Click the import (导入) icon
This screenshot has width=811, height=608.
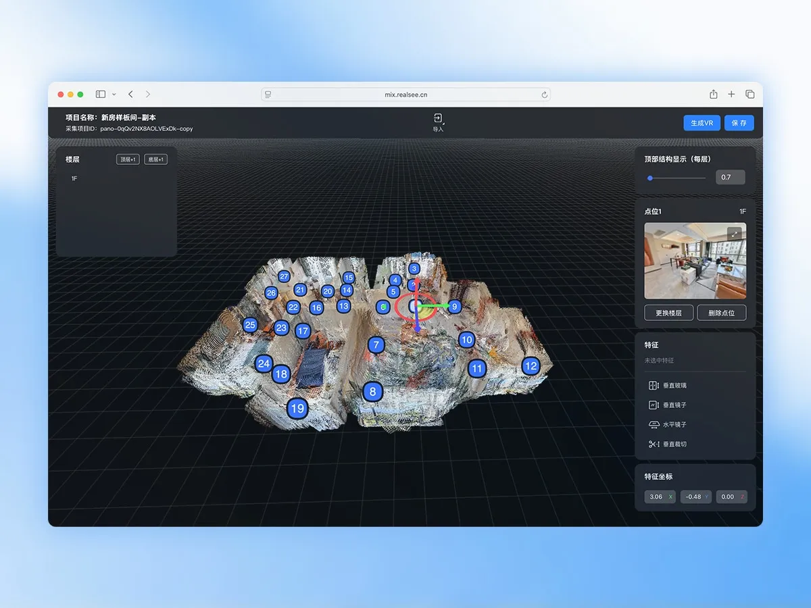(438, 119)
